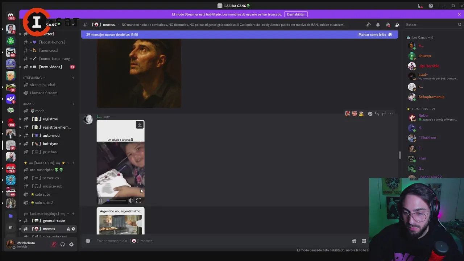Screen dimensions: 464x261
Task: Toggle video fullscreen icon
Action: 139,200
